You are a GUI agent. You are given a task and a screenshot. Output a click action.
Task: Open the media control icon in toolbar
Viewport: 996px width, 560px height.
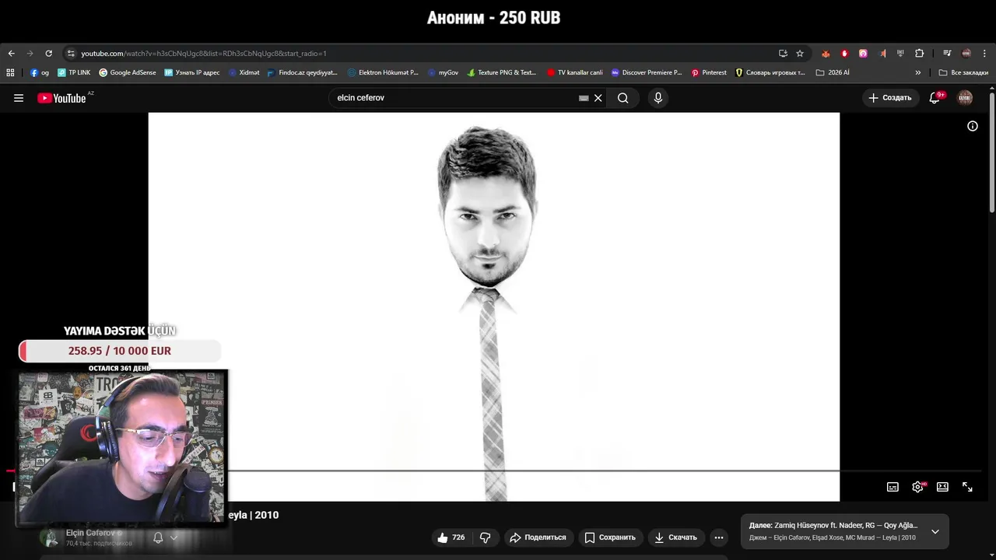pyautogui.click(x=947, y=54)
